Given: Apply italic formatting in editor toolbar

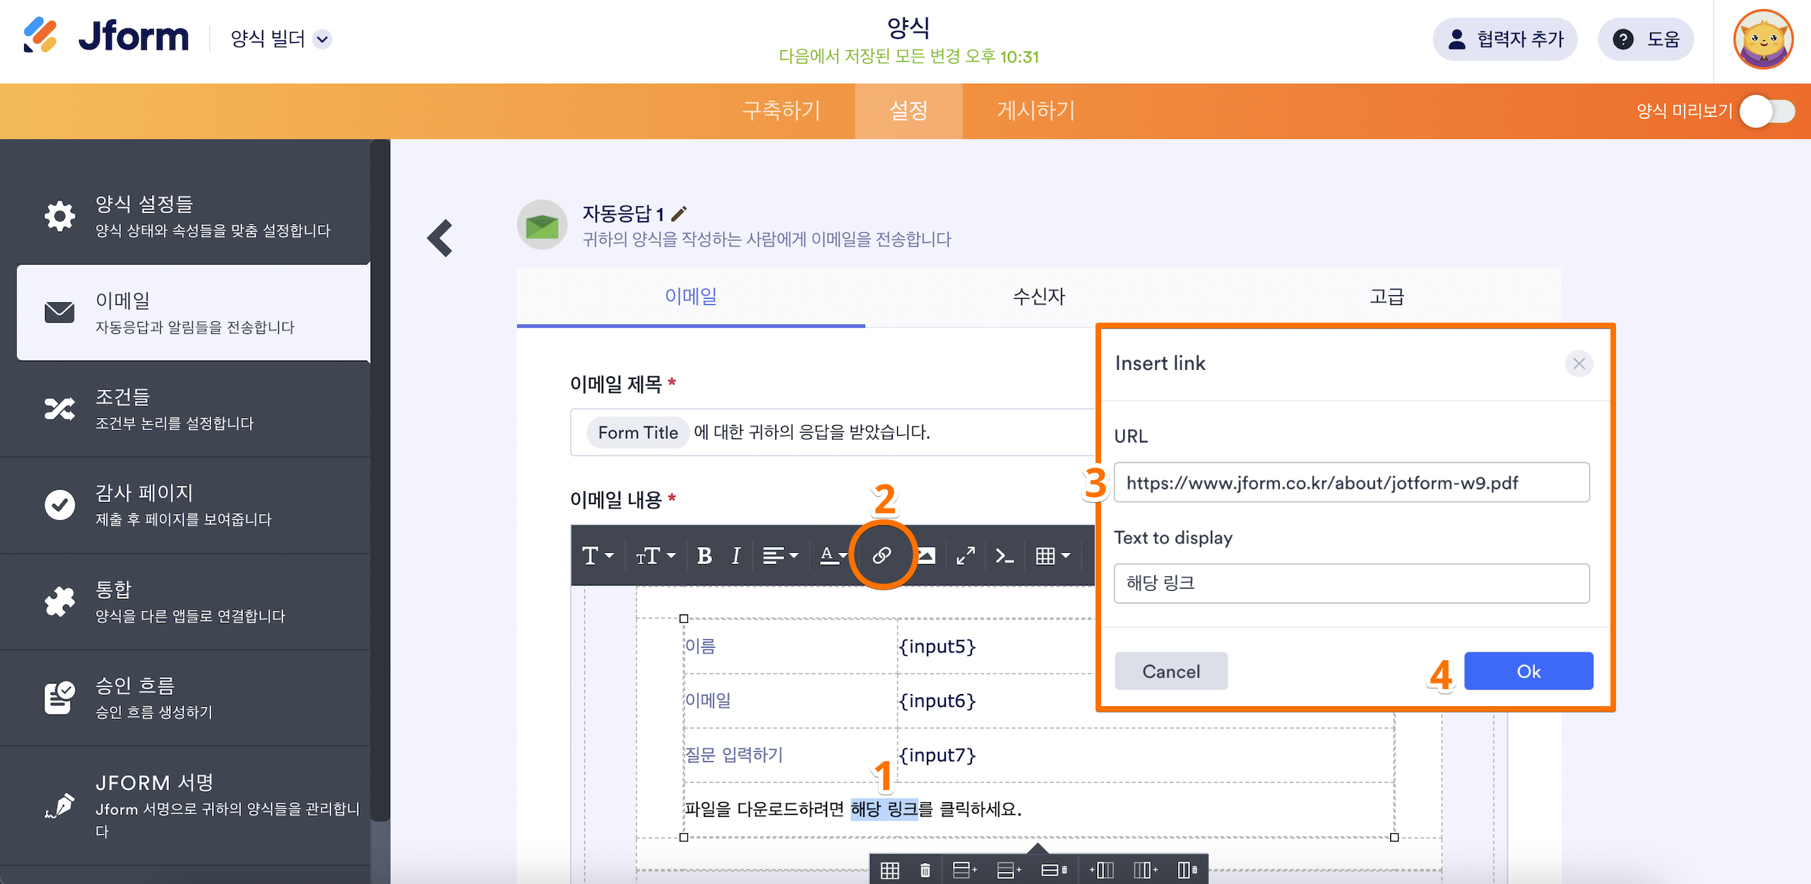Looking at the screenshot, I should tap(735, 556).
